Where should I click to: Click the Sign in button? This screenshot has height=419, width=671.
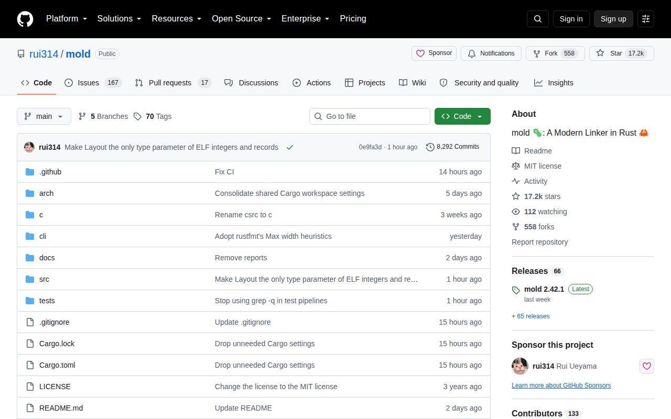[571, 19]
